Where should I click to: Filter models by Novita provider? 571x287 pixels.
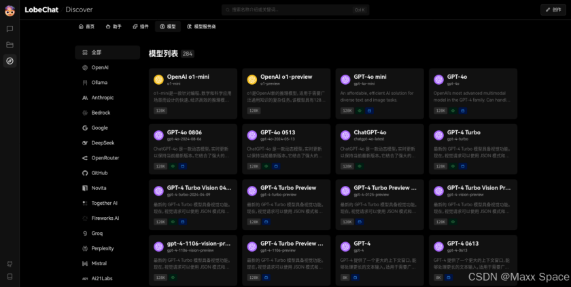click(x=107, y=188)
